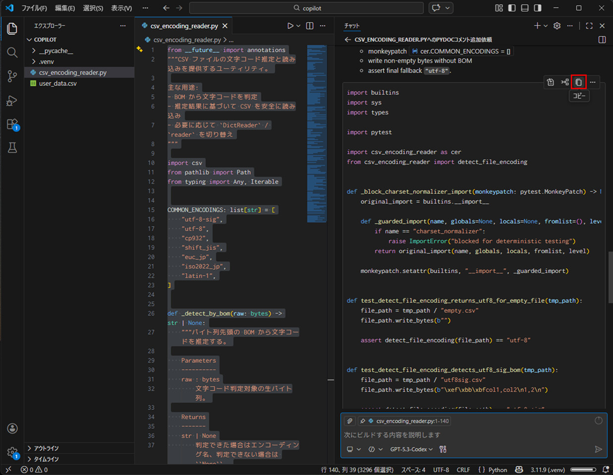Toggle the secondary sidebar visibility
This screenshot has height=475, width=613.
[537, 7]
